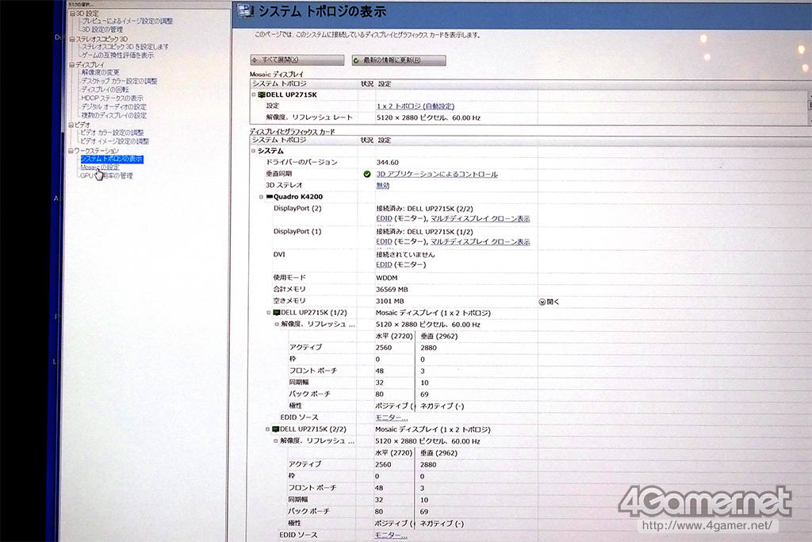Open マルチディスプレイ クローン表示 link for DisplayPort (2)
The height and width of the screenshot is (542, 812).
tap(480, 219)
